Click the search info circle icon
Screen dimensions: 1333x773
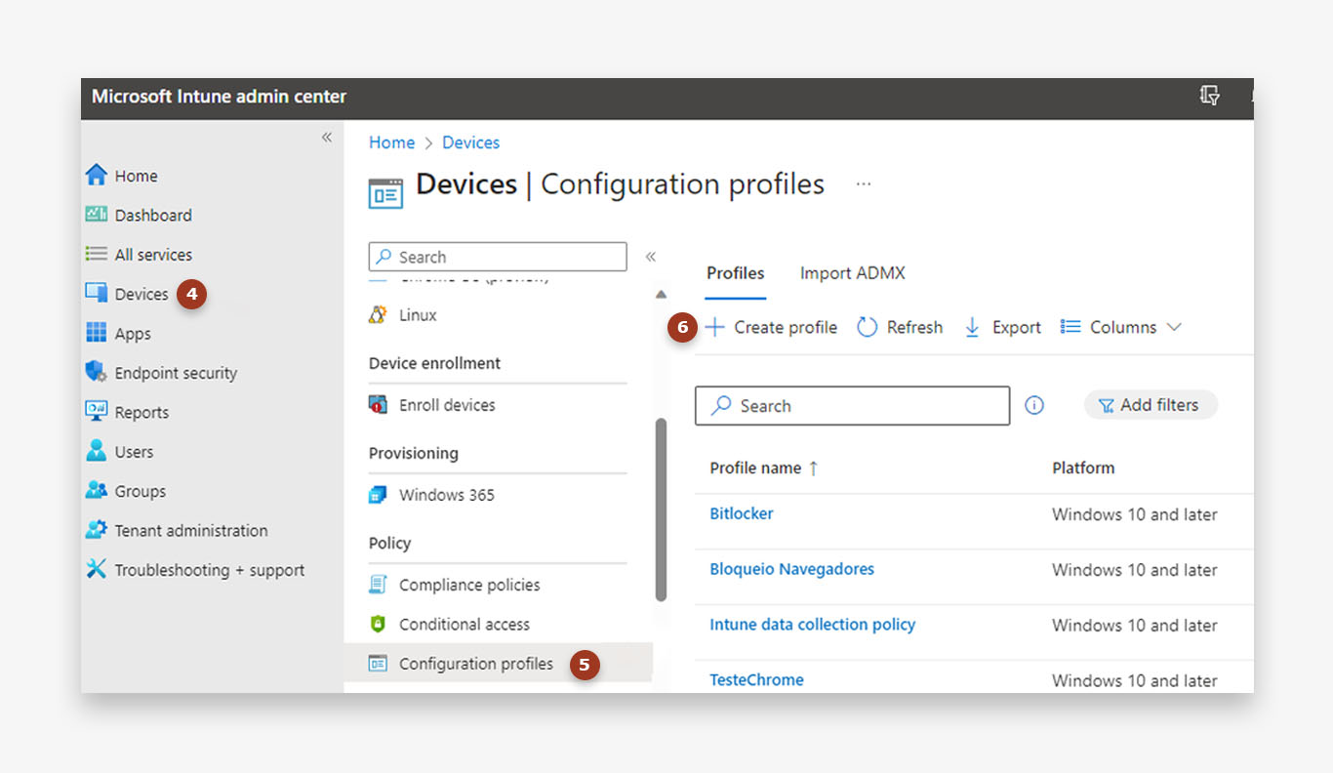[1034, 405]
